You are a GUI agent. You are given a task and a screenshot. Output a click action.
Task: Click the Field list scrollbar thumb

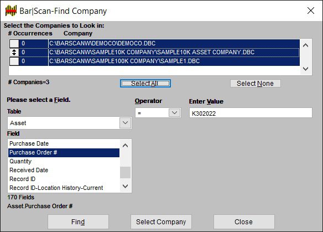pyautogui.click(x=125, y=172)
